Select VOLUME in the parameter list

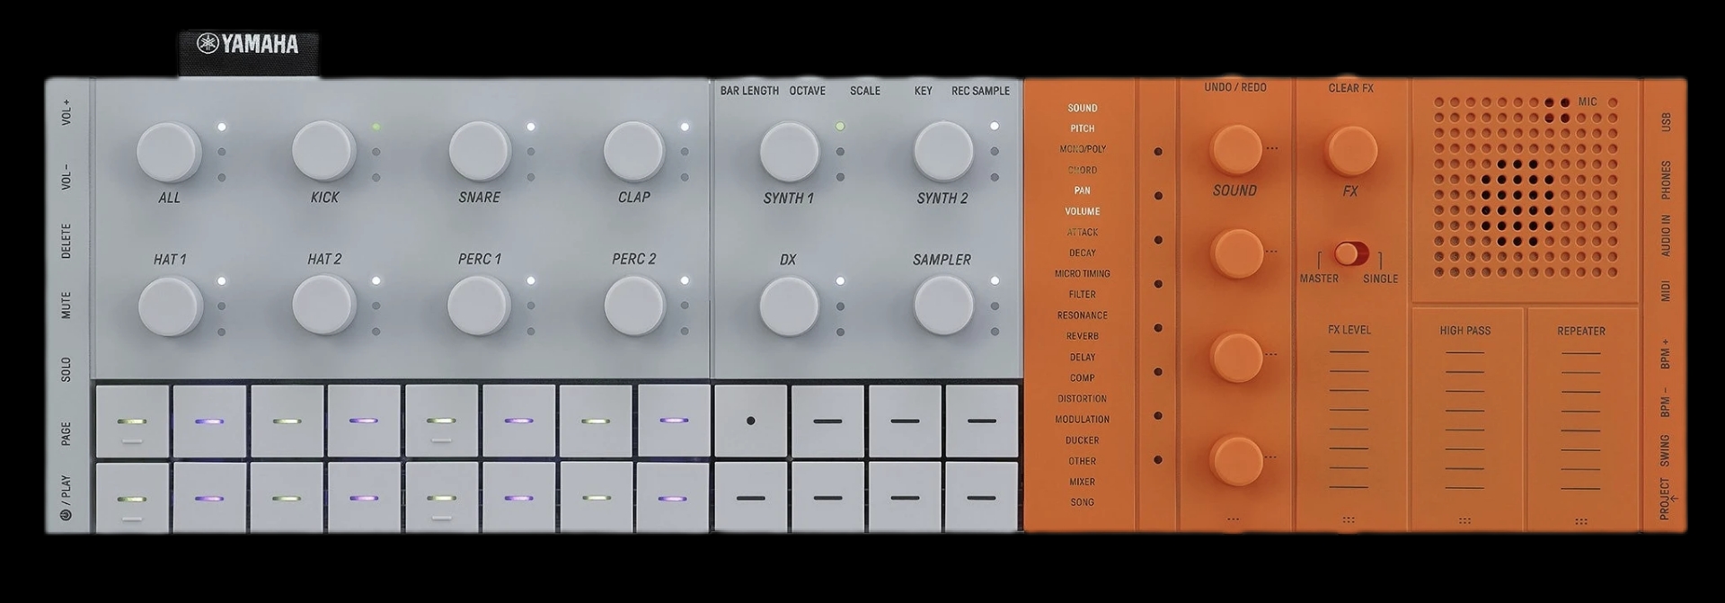point(1083,211)
